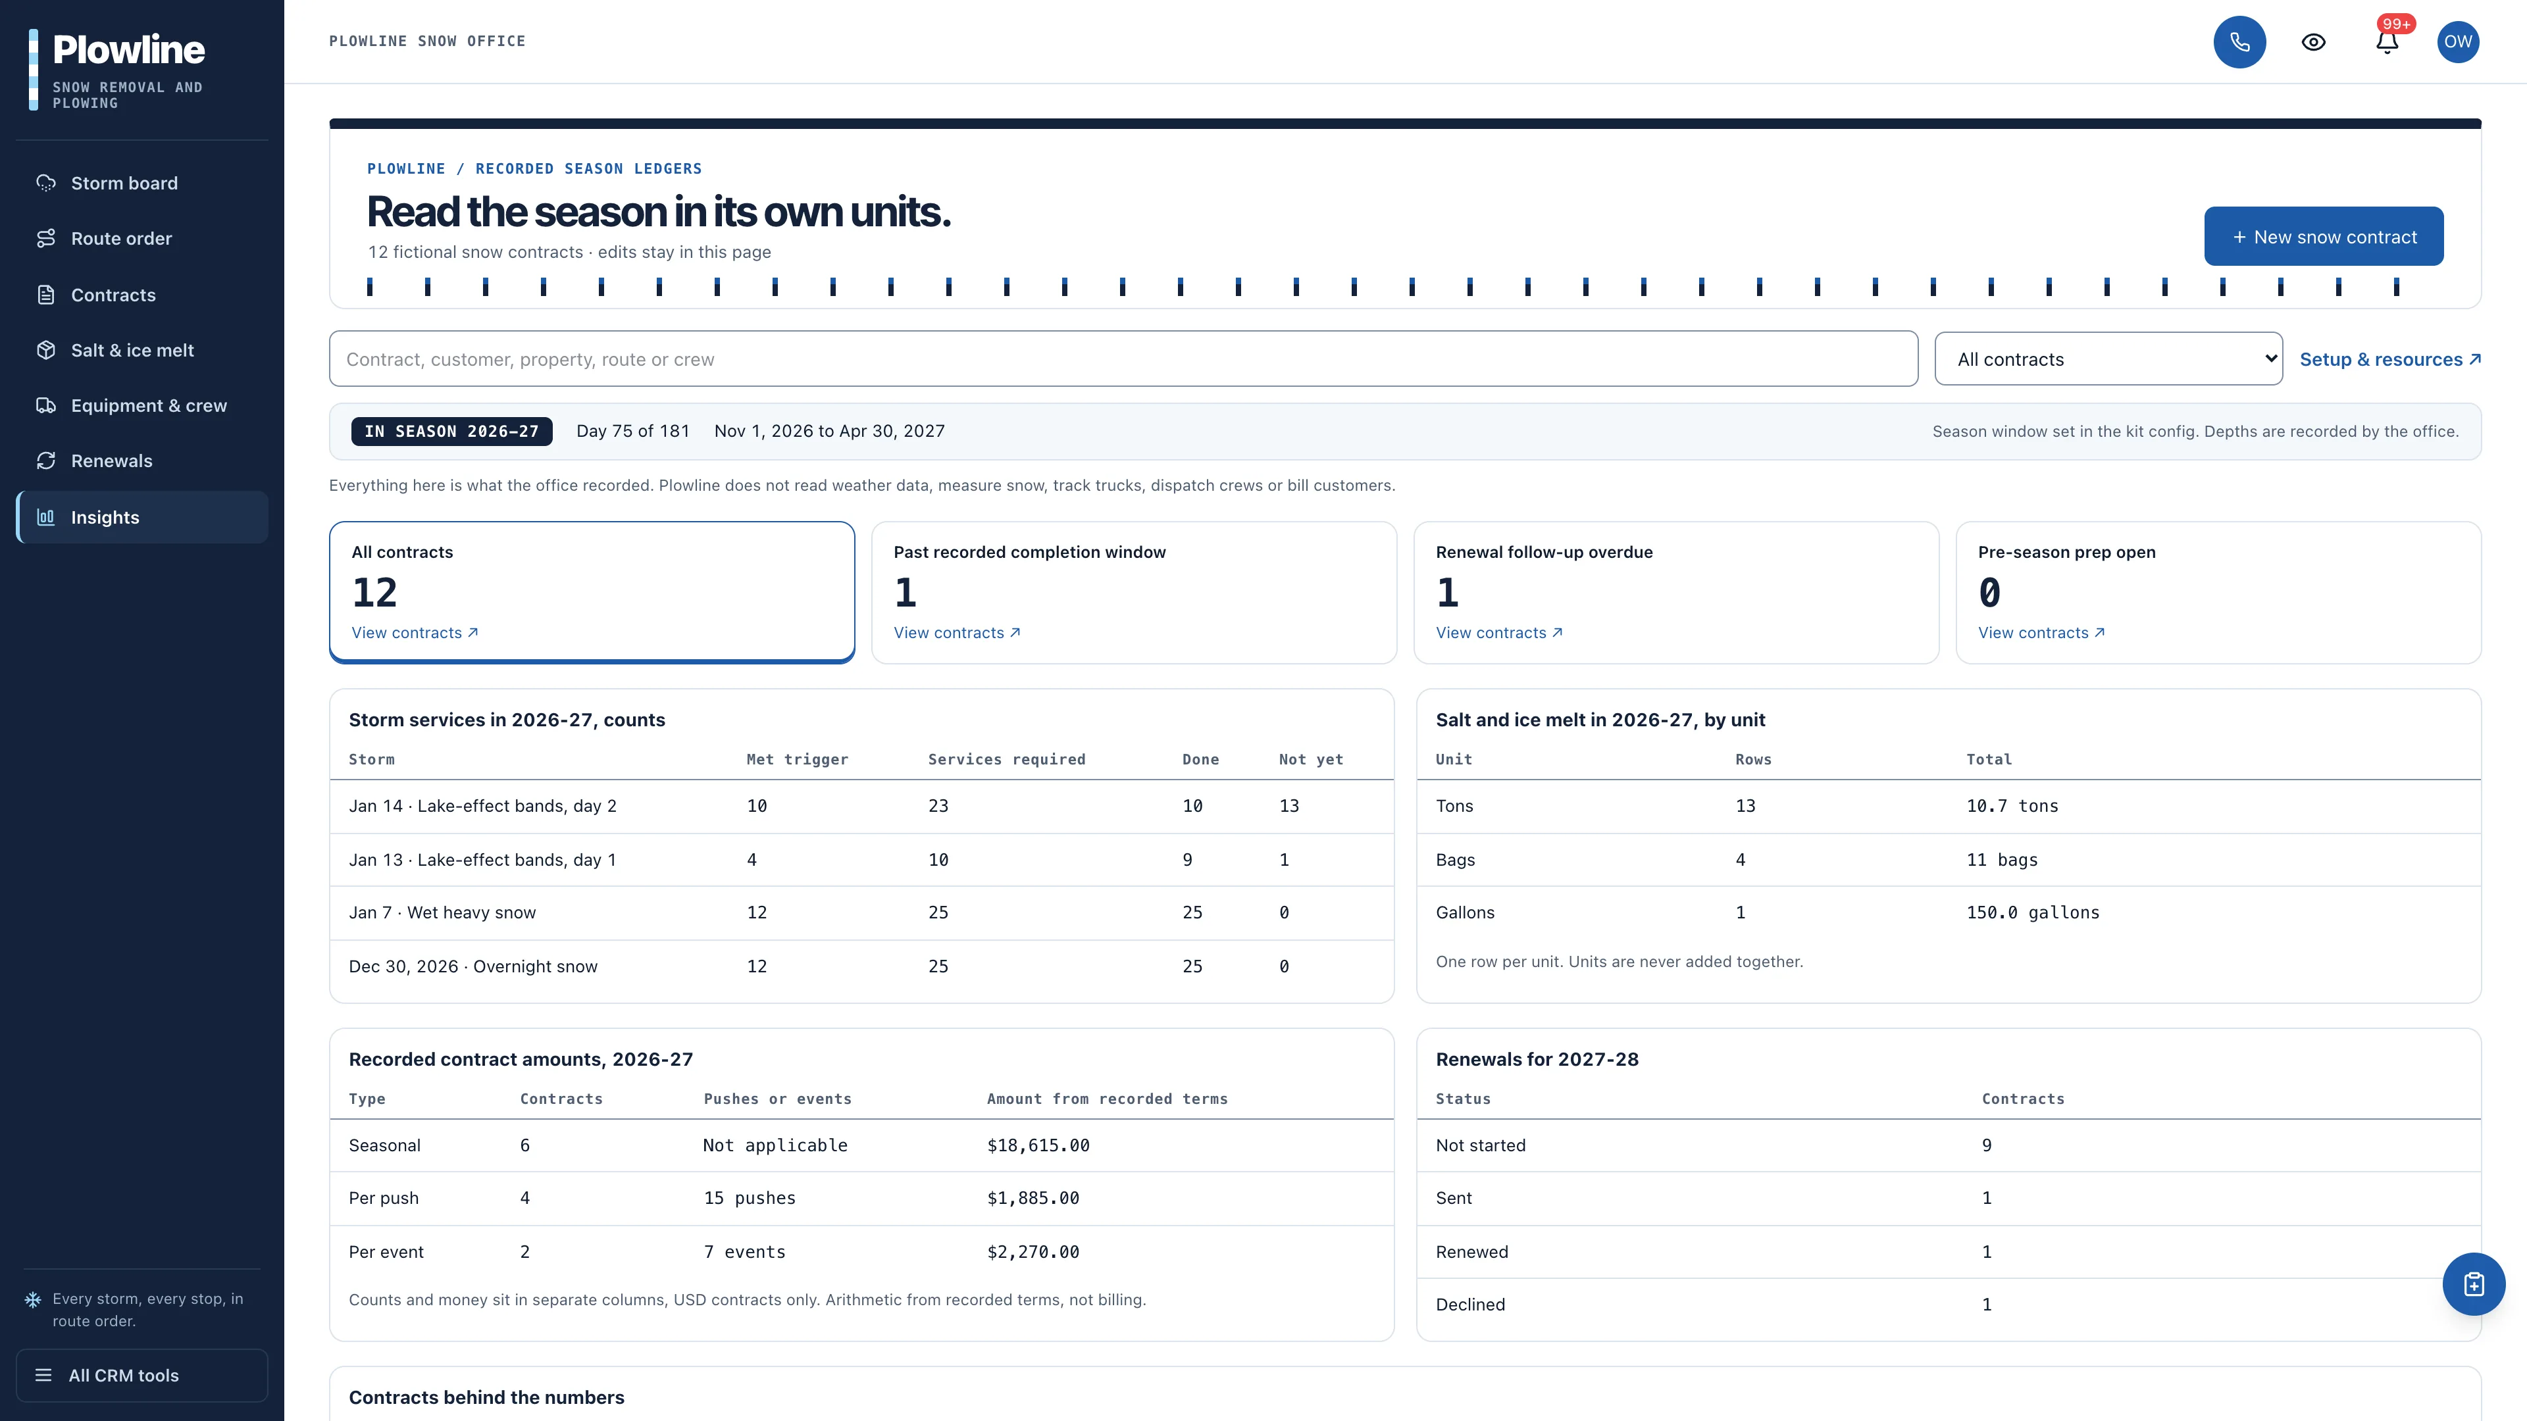
Task: Navigate to Equipment & crew
Action: [x=142, y=405]
